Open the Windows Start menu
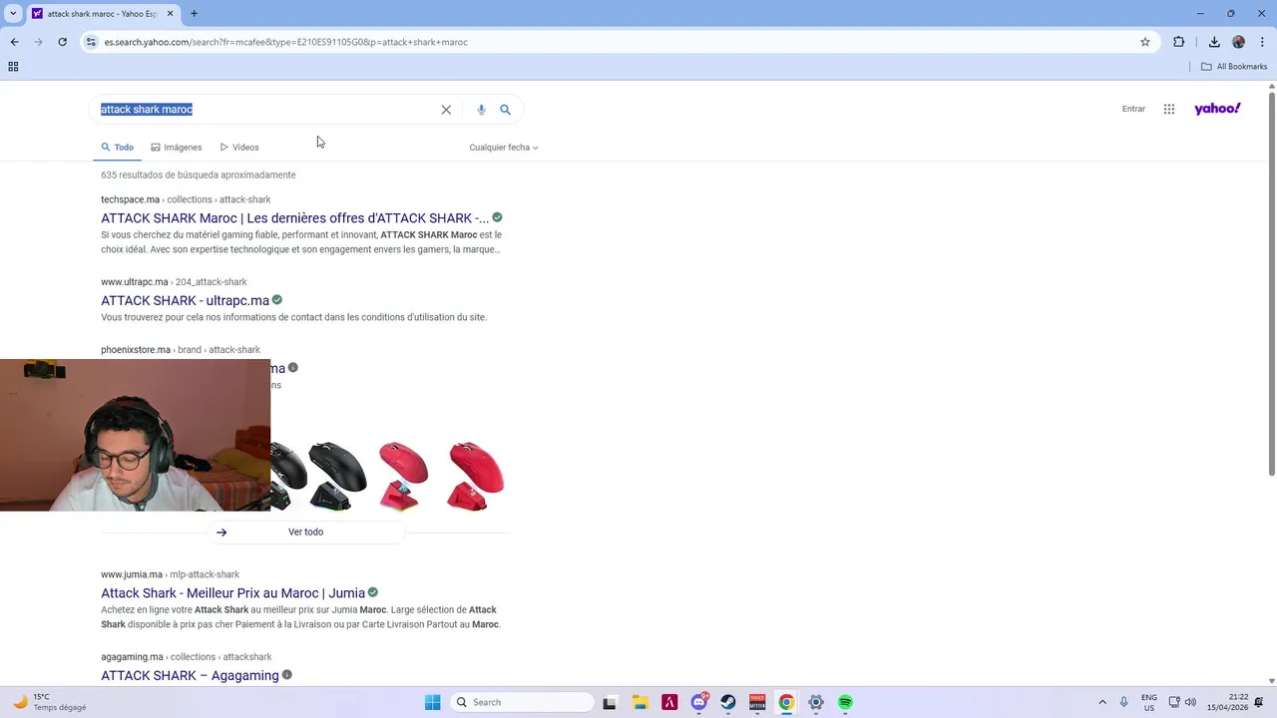This screenshot has height=718, width=1277. [x=432, y=702]
